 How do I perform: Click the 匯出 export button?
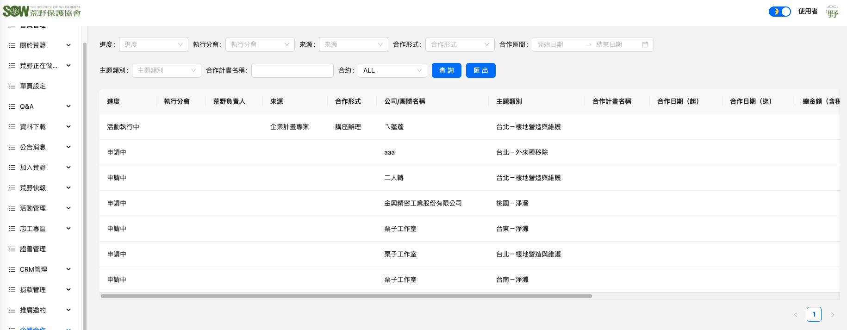[480, 70]
